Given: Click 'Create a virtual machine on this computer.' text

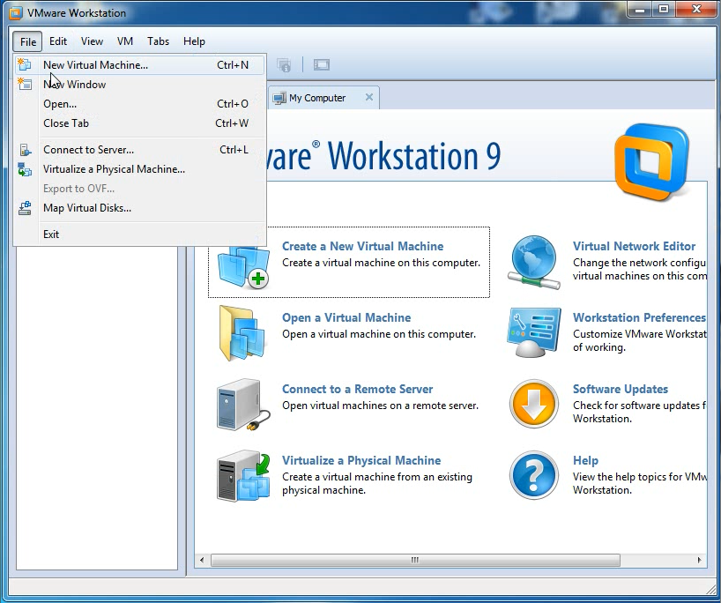Looking at the screenshot, I should (x=381, y=263).
